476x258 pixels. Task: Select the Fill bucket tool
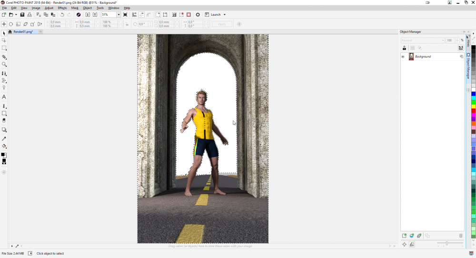pyautogui.click(x=4, y=146)
